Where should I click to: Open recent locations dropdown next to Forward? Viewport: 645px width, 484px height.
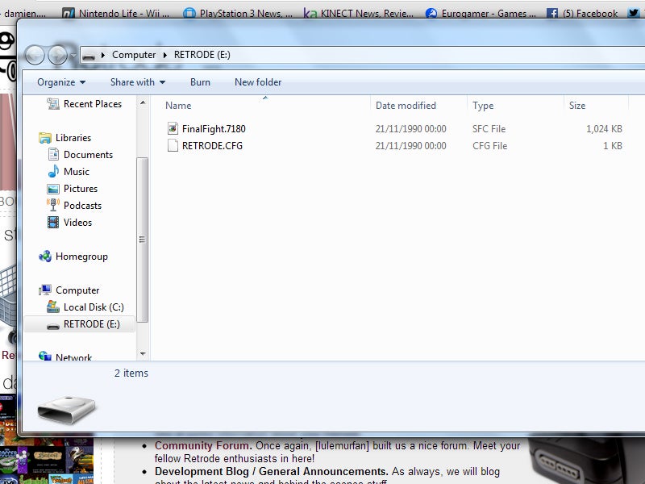(x=73, y=56)
